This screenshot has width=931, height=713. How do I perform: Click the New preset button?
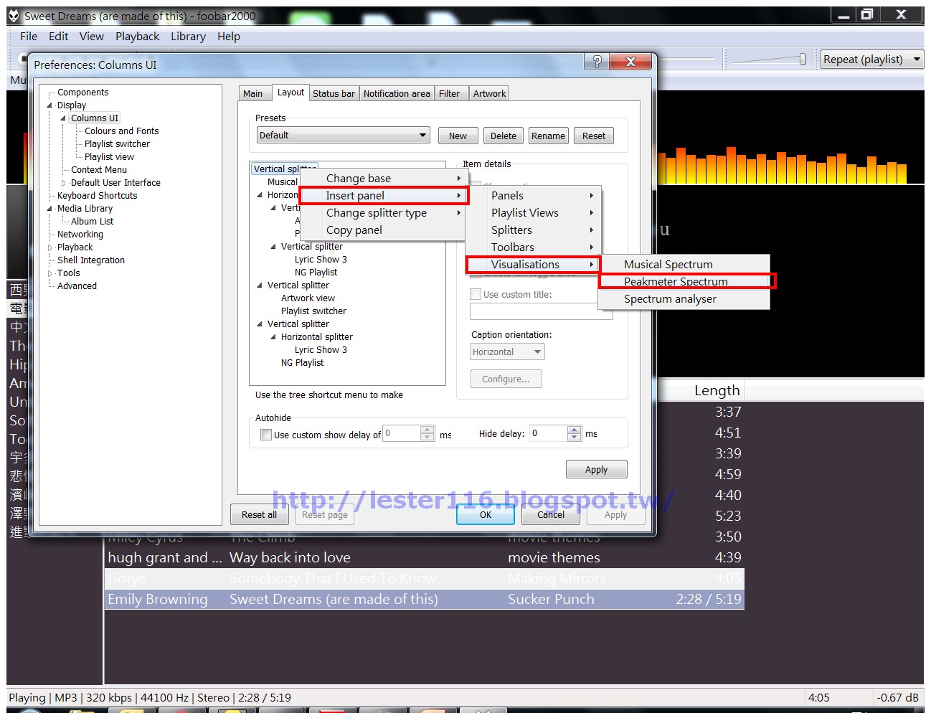click(458, 136)
